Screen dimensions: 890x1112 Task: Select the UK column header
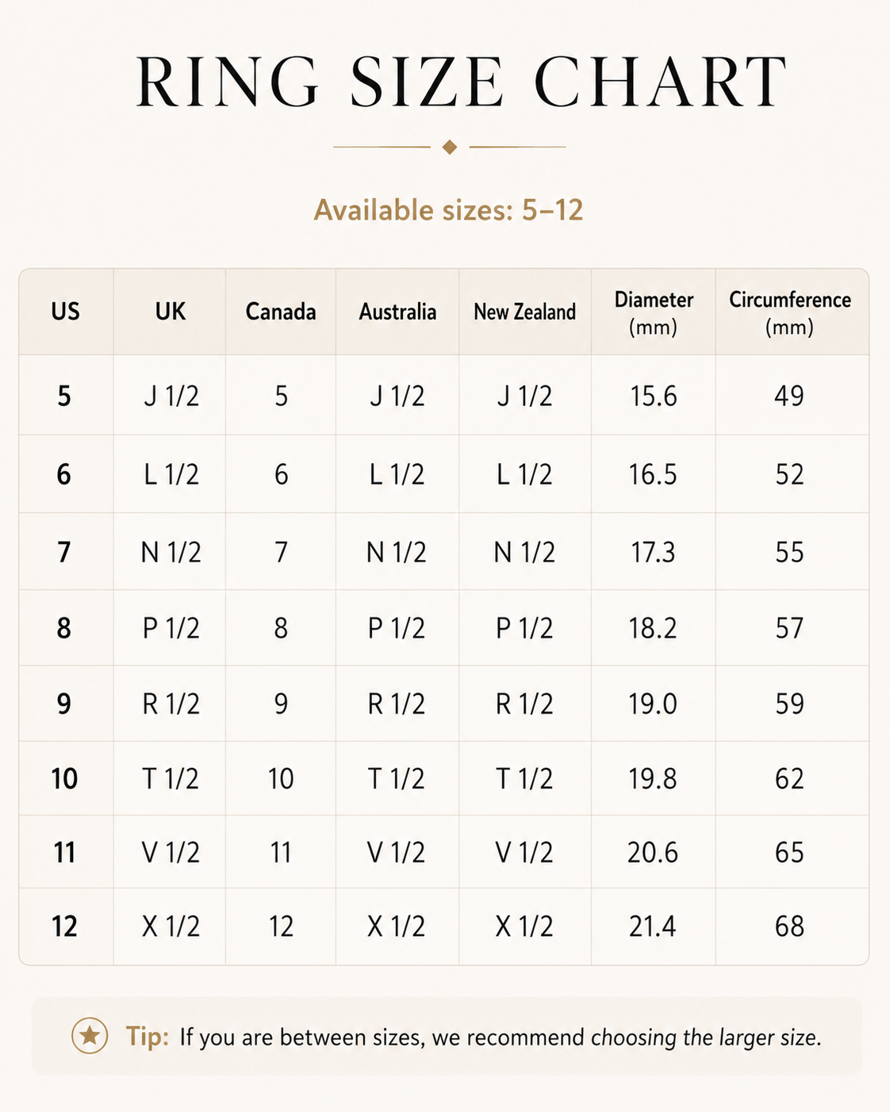point(171,311)
